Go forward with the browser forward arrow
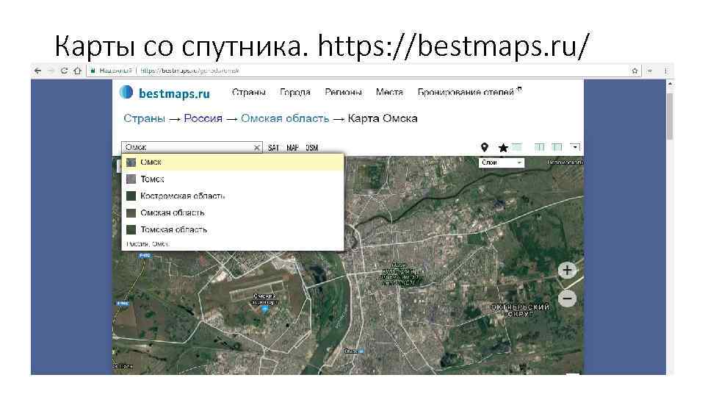Image resolution: width=705 pixels, height=397 pixels. click(x=51, y=71)
